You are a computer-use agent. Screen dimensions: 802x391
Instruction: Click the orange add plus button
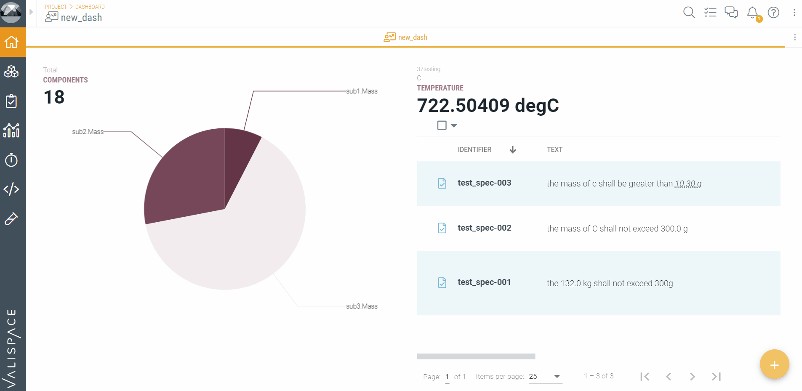coord(774,365)
